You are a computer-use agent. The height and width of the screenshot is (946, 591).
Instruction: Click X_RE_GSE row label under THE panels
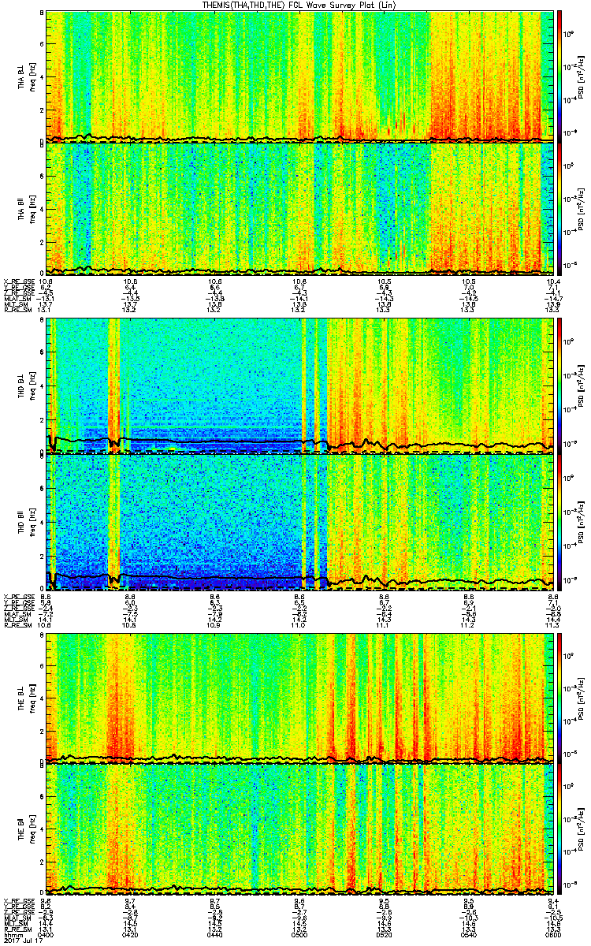(18, 900)
